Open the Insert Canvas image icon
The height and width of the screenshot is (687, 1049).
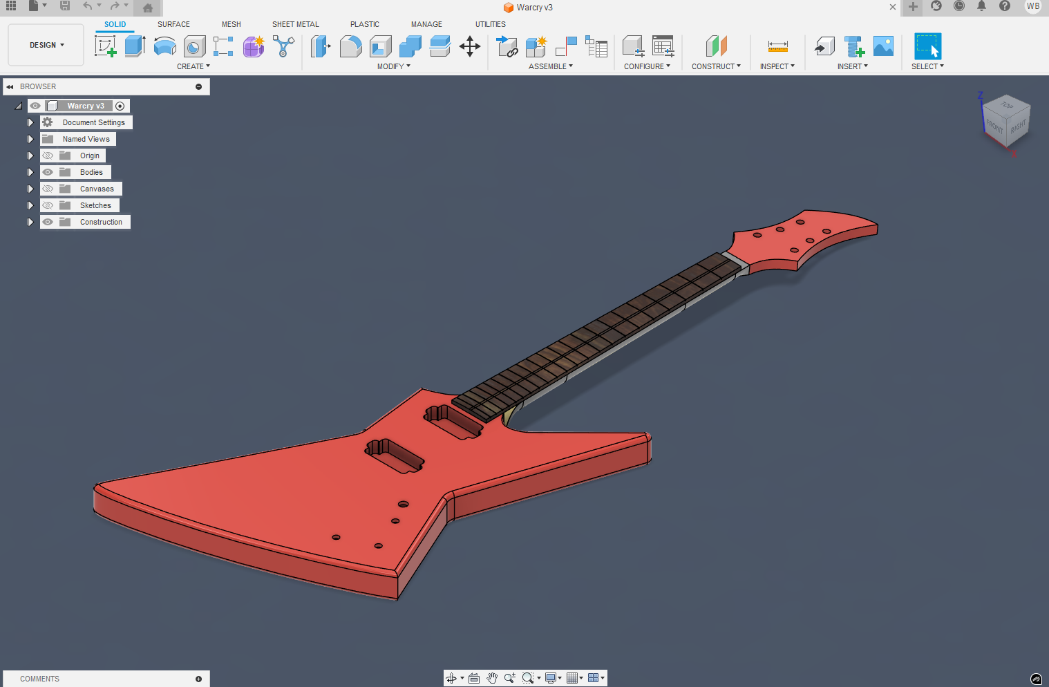point(883,46)
